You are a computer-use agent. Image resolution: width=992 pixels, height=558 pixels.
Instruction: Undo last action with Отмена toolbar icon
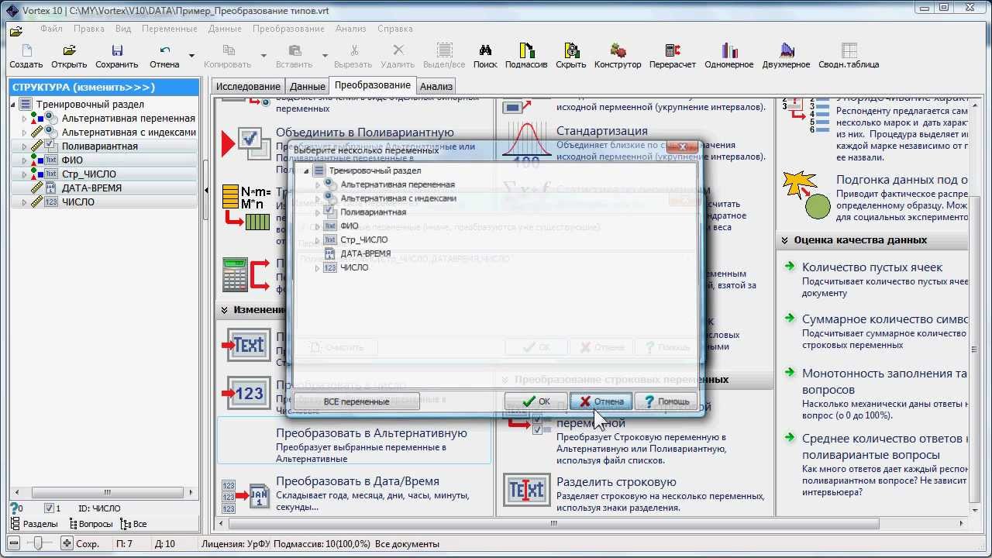click(164, 56)
